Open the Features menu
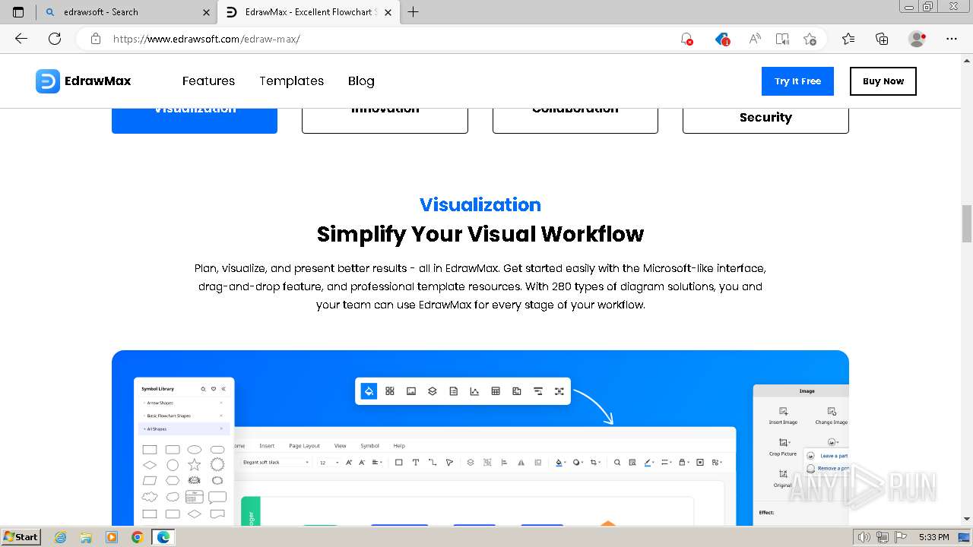Screen dimensions: 973x547 click(208, 81)
